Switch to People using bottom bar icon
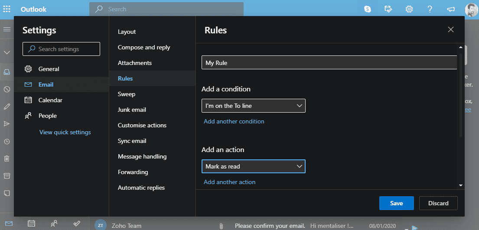The width and height of the screenshot is (479, 230). (54, 223)
